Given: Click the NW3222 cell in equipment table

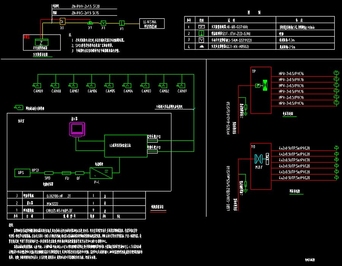Looking at the screenshot, I should click(59, 204).
